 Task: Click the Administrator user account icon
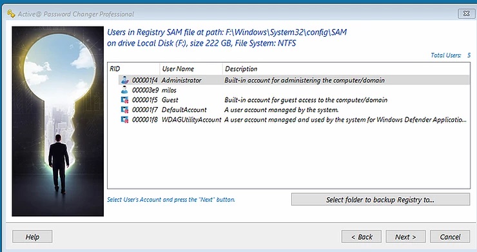pos(124,80)
